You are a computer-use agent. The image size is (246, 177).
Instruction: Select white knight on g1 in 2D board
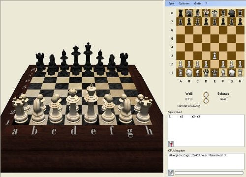pyautogui.click(x=232, y=73)
